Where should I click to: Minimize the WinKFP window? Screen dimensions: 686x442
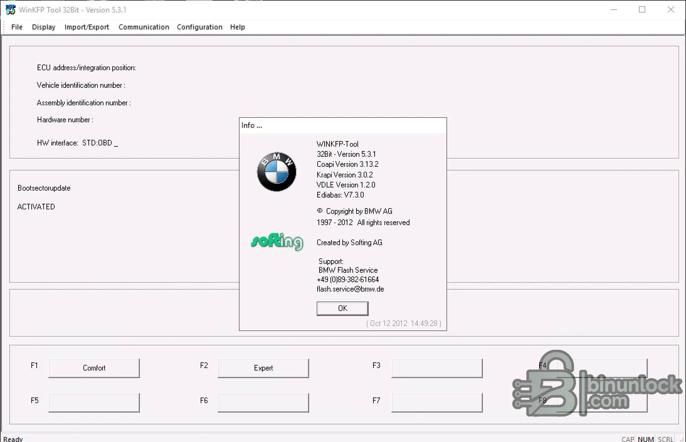click(x=614, y=10)
